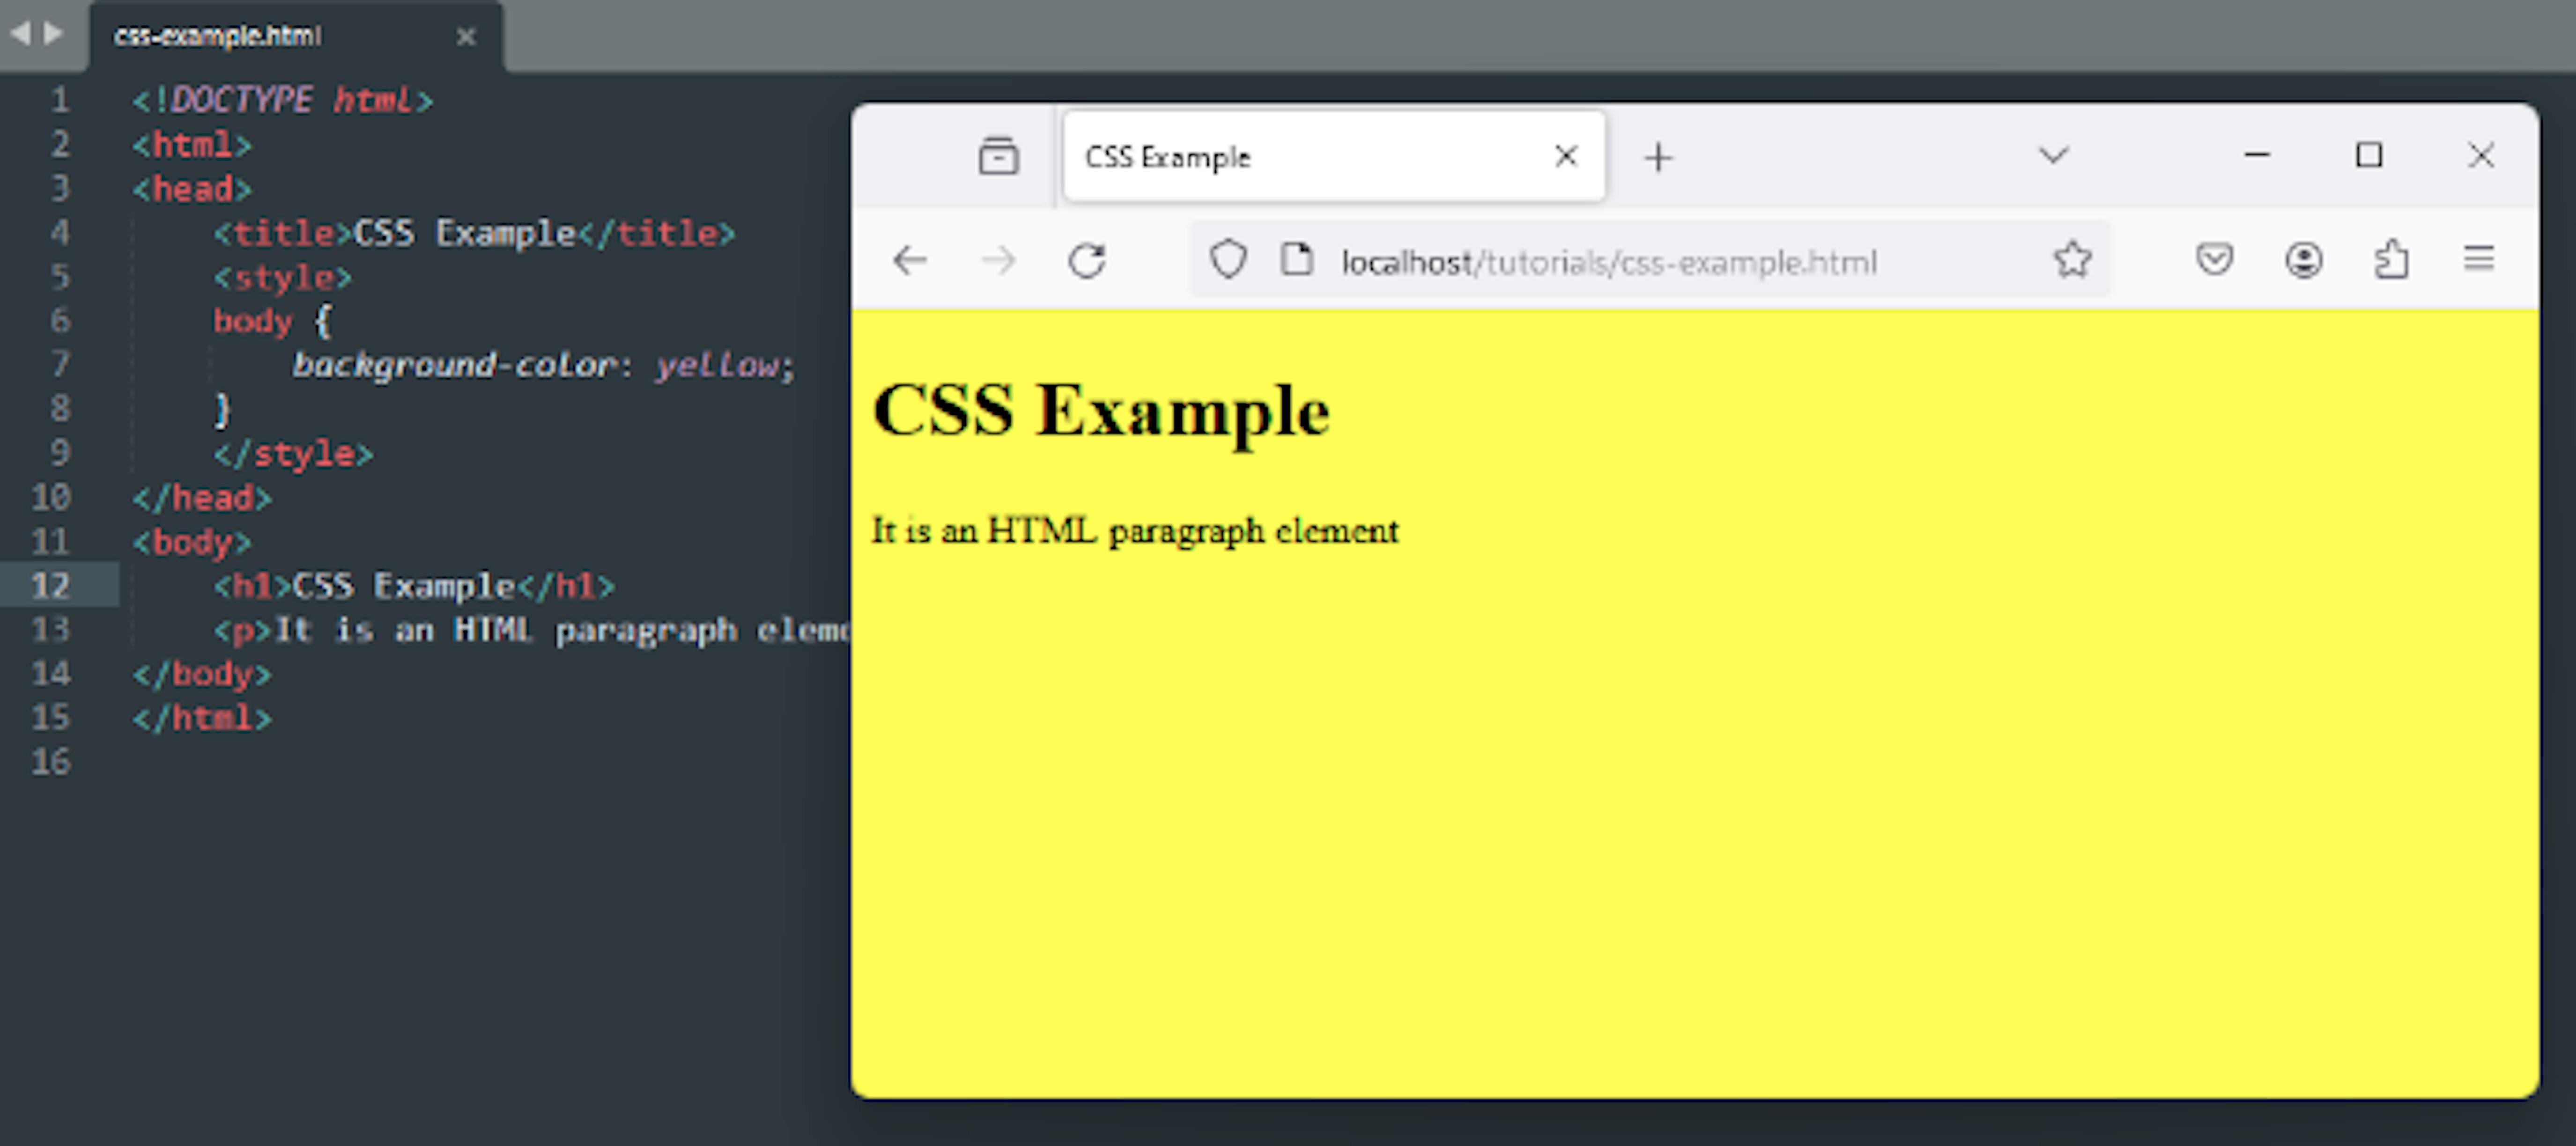Click the back navigation arrow in Firefox
Image resolution: width=2576 pixels, height=1146 pixels.
(910, 260)
